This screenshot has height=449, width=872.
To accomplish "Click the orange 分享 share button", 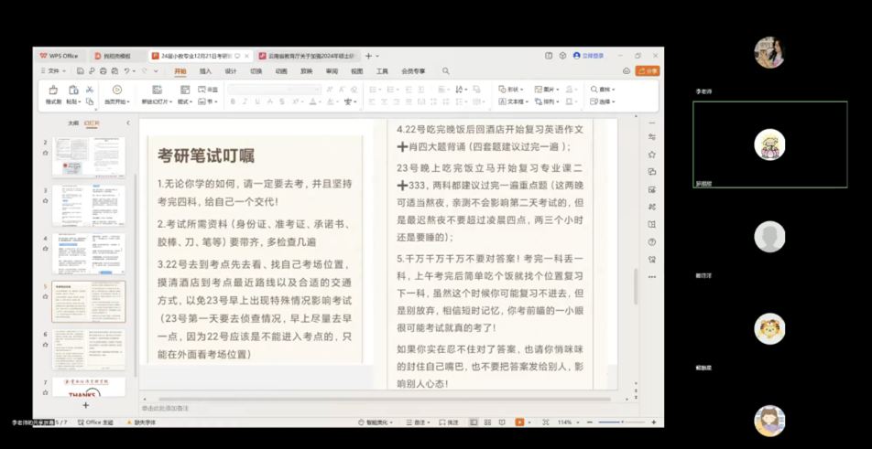I will tap(649, 70).
